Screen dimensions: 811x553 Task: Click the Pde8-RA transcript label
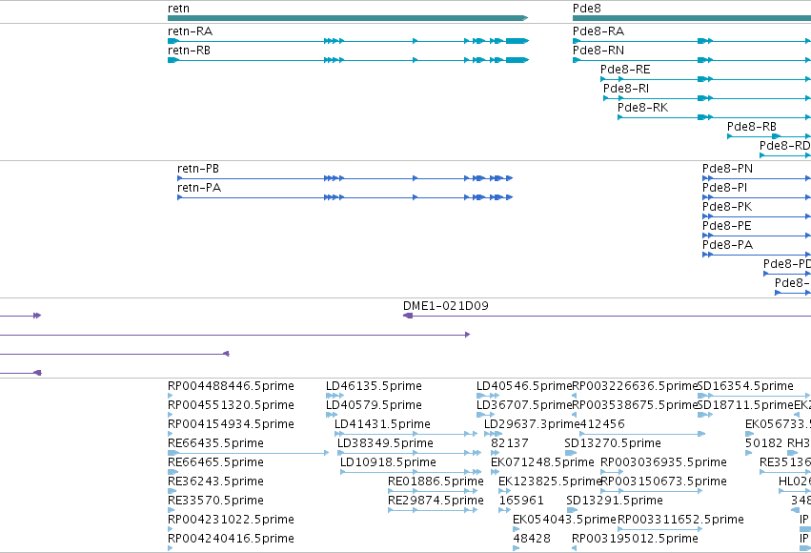[598, 31]
